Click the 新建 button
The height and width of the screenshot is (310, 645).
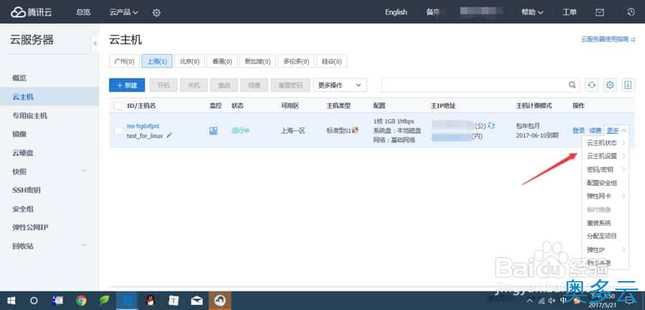pos(127,86)
